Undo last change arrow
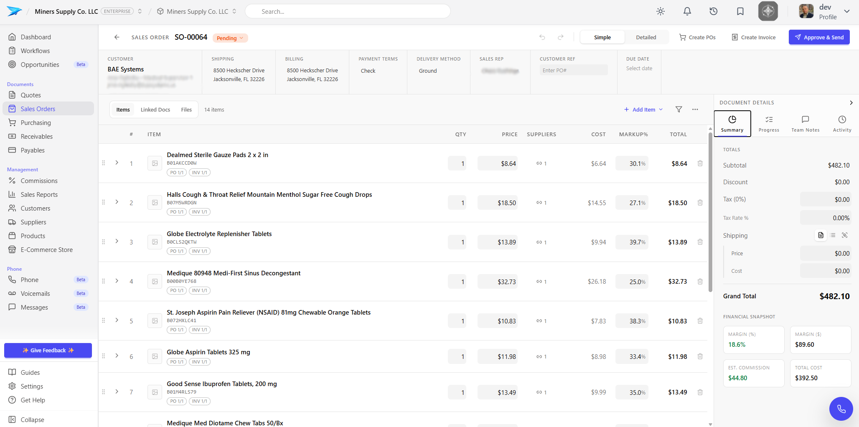Image resolution: width=859 pixels, height=427 pixels. [x=542, y=37]
